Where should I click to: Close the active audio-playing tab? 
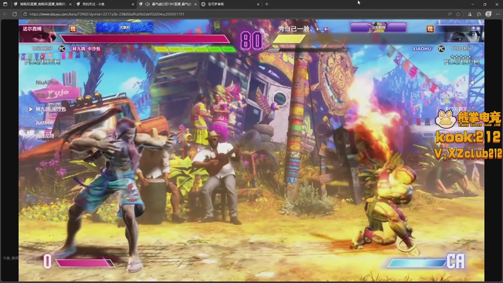196,4
